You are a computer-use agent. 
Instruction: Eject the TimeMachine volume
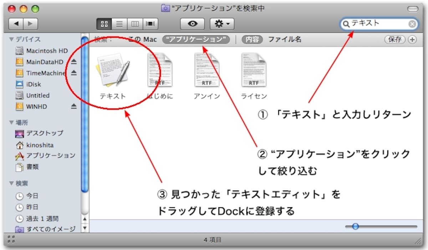(73, 73)
